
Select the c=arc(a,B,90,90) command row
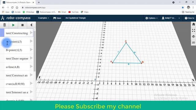coord(17,84)
